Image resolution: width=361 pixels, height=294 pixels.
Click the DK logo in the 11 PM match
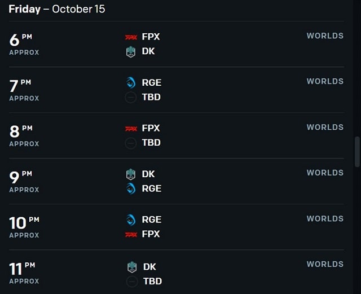[x=132, y=267]
